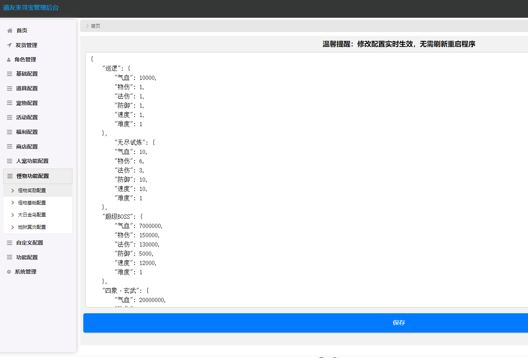
Task: Click the home icon beside 首页
Action: tap(10, 30)
